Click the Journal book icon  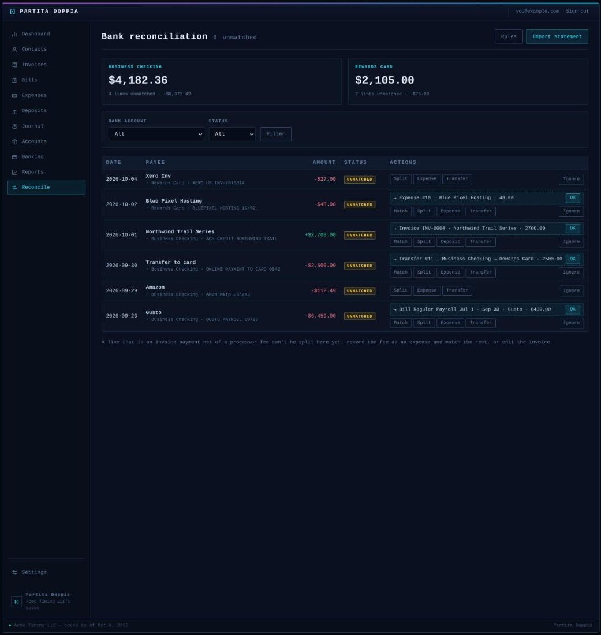14,126
